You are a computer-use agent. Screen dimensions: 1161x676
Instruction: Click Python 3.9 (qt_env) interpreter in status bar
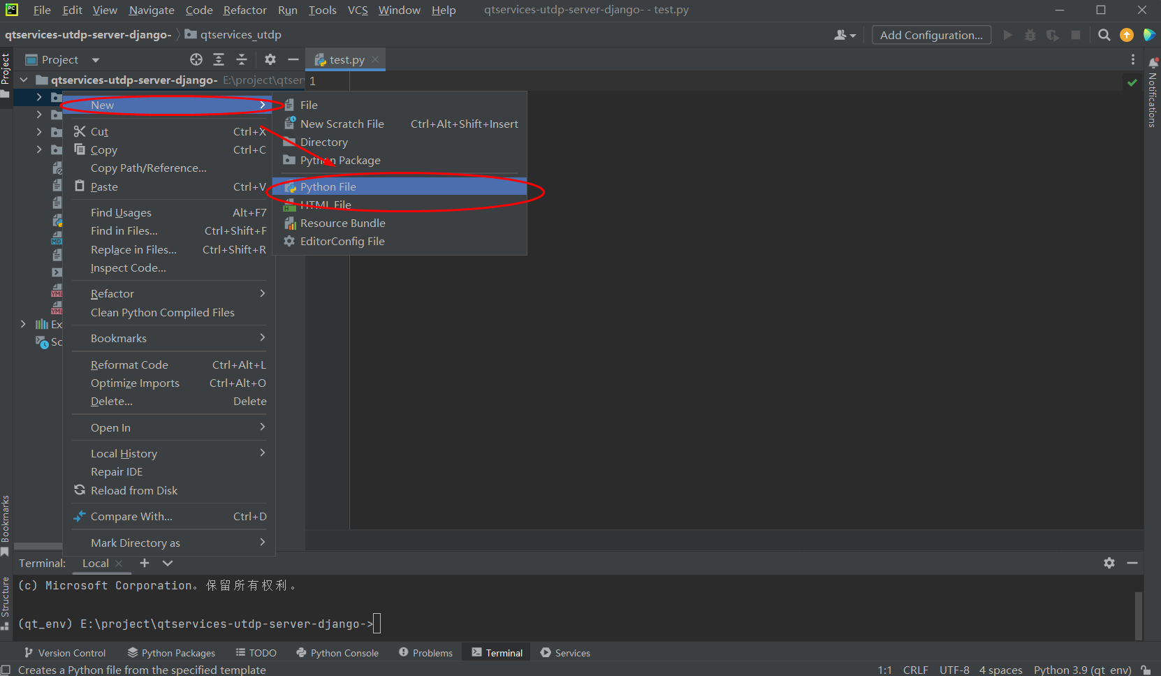click(1082, 670)
